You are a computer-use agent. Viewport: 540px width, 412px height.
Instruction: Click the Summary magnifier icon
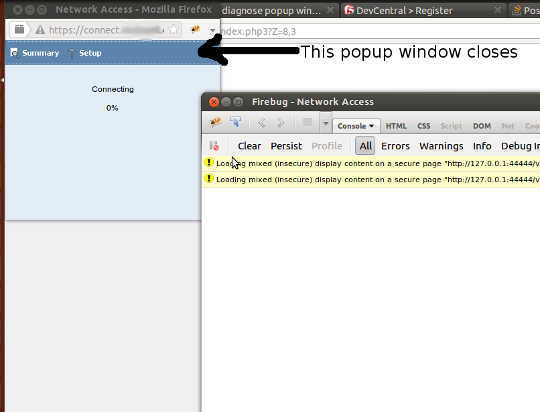(13, 52)
